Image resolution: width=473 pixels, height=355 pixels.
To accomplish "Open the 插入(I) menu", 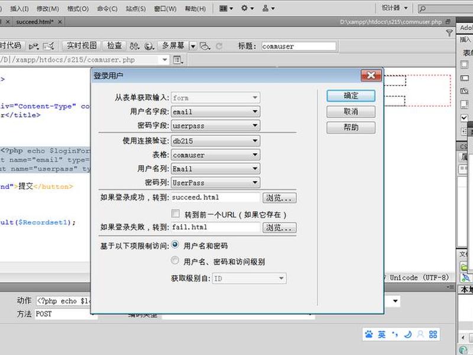I will 20,8.
